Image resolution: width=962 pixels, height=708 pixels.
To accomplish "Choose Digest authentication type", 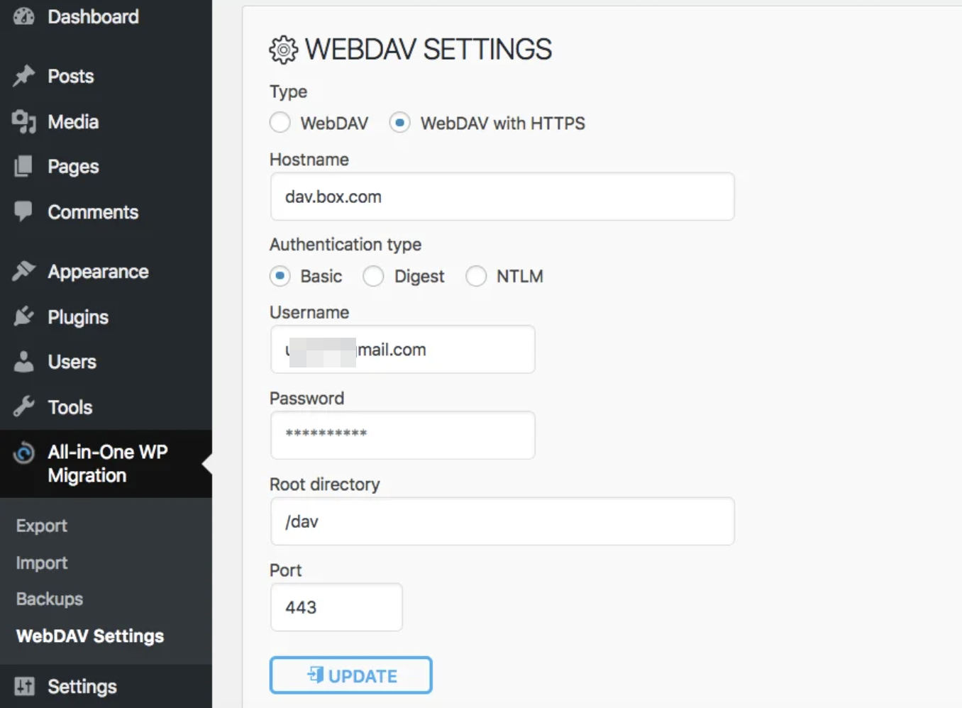I will pos(374,276).
